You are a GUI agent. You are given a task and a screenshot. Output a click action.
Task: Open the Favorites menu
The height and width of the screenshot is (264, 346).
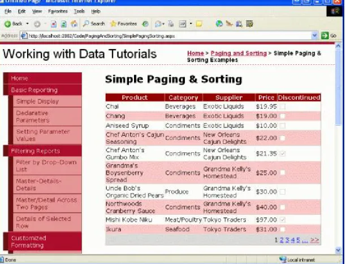(58, 11)
